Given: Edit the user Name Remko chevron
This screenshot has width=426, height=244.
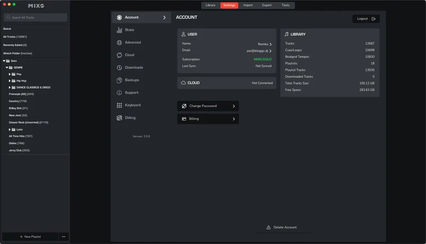Looking at the screenshot, I should click(x=270, y=44).
